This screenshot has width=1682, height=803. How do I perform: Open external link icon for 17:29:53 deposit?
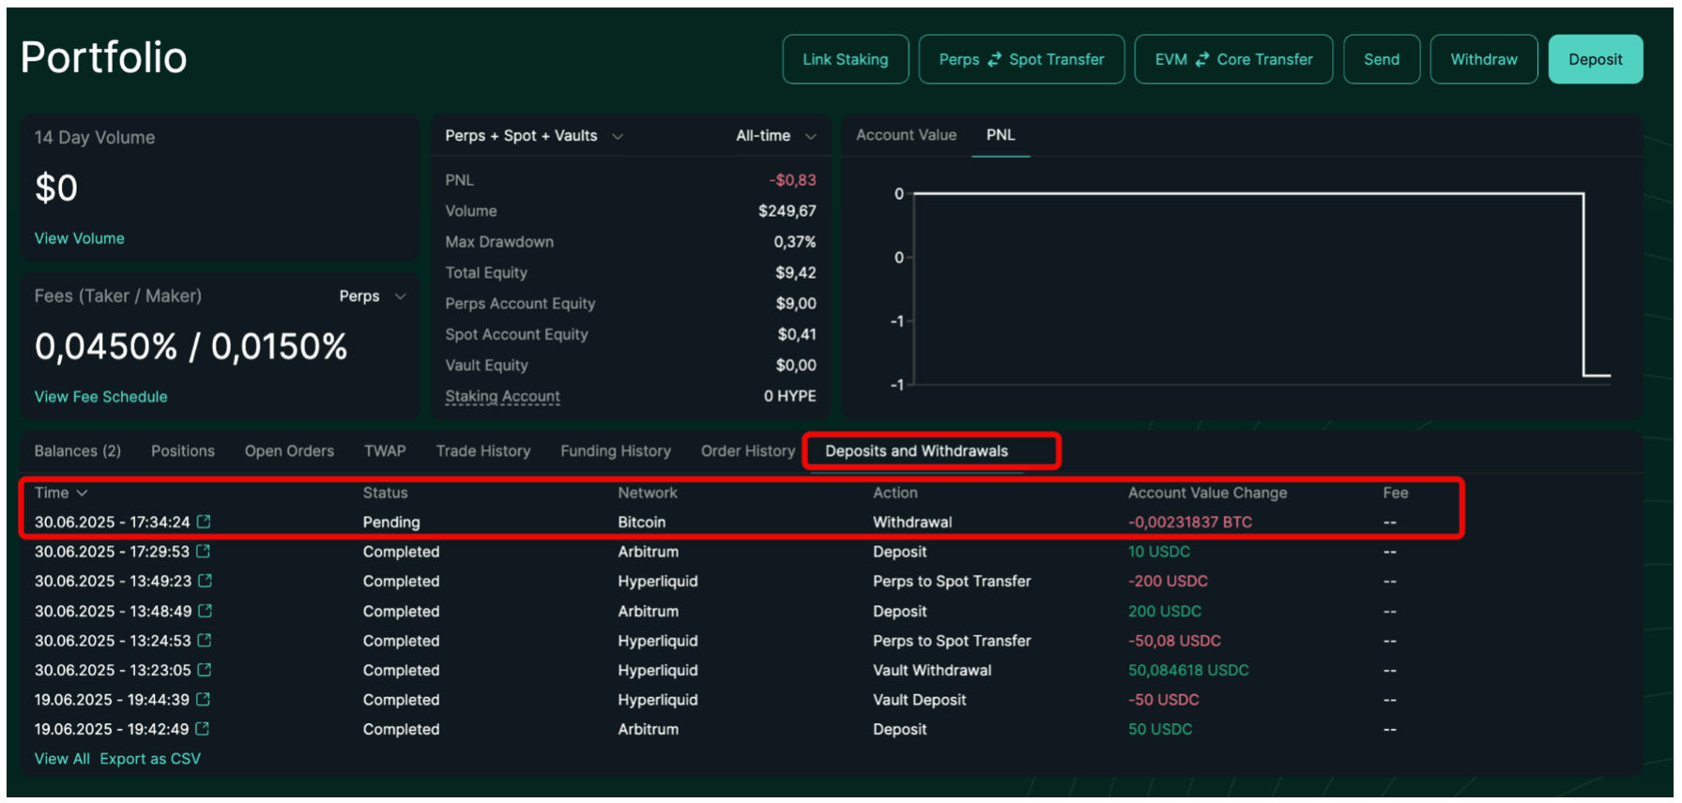click(x=204, y=552)
